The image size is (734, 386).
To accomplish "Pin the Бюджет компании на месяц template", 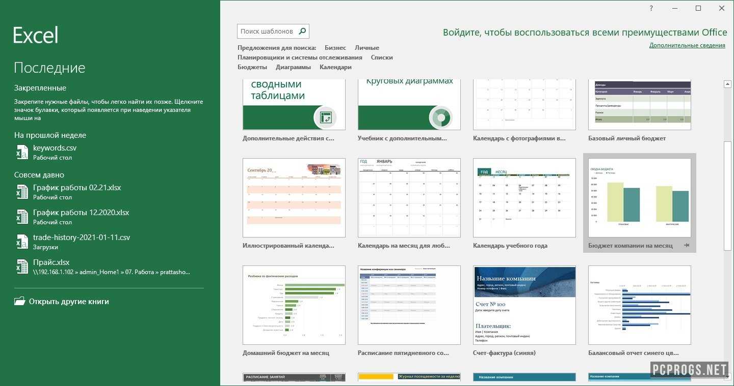I will 687,246.
